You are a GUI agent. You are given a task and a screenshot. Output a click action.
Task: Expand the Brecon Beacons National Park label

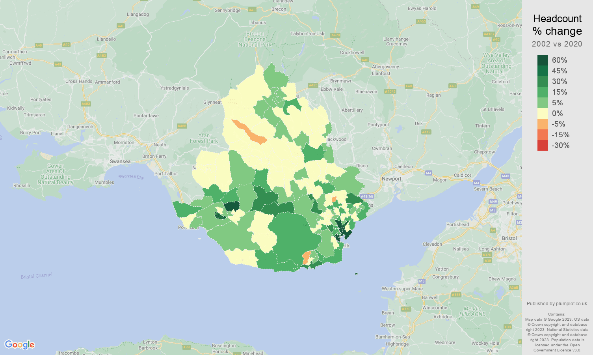click(254, 39)
